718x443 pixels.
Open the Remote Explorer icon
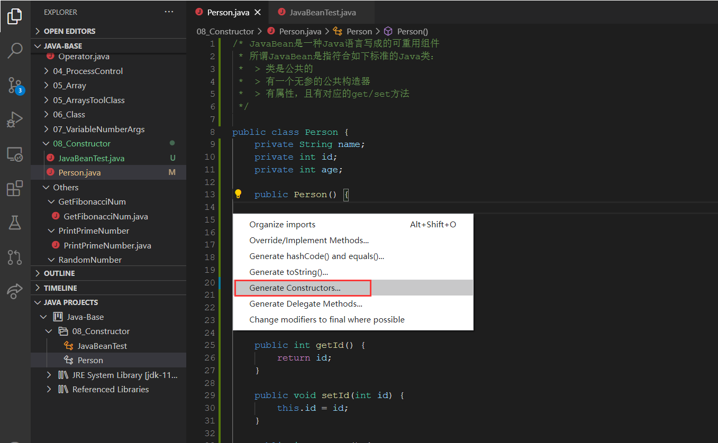pos(14,154)
